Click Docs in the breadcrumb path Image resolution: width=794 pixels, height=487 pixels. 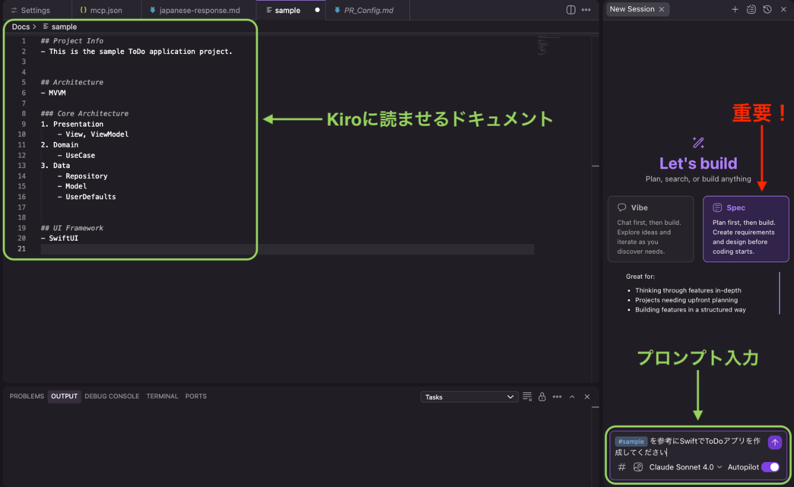pos(20,27)
